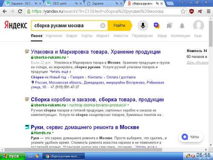Click Дать объявление link
Image resolution: width=213 pixels, height=160 pixels.
[198, 63]
